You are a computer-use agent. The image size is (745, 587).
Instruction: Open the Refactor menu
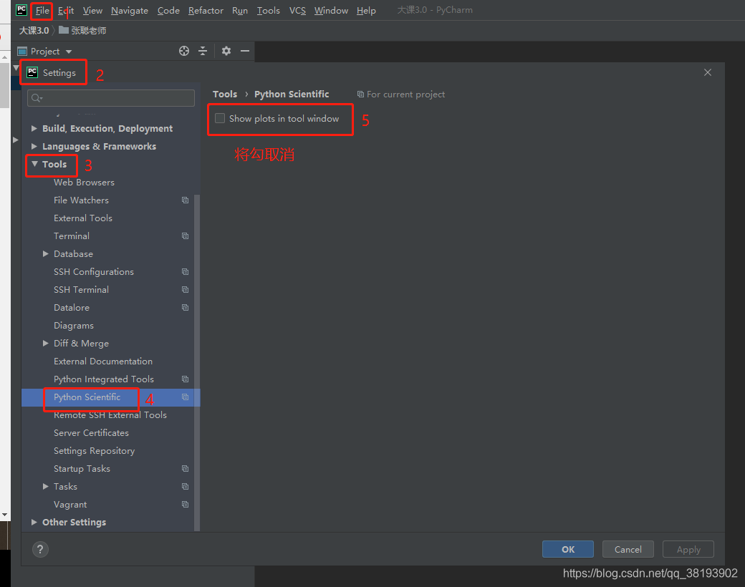coord(206,11)
